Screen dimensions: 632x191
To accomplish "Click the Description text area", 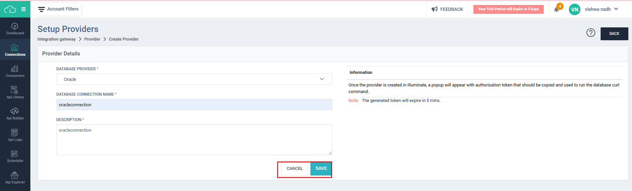I will [x=194, y=140].
